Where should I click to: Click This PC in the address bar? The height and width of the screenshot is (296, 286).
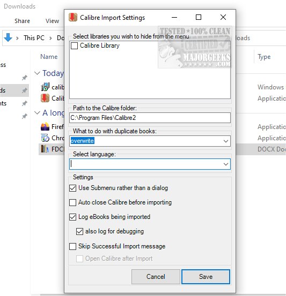[x=34, y=38]
